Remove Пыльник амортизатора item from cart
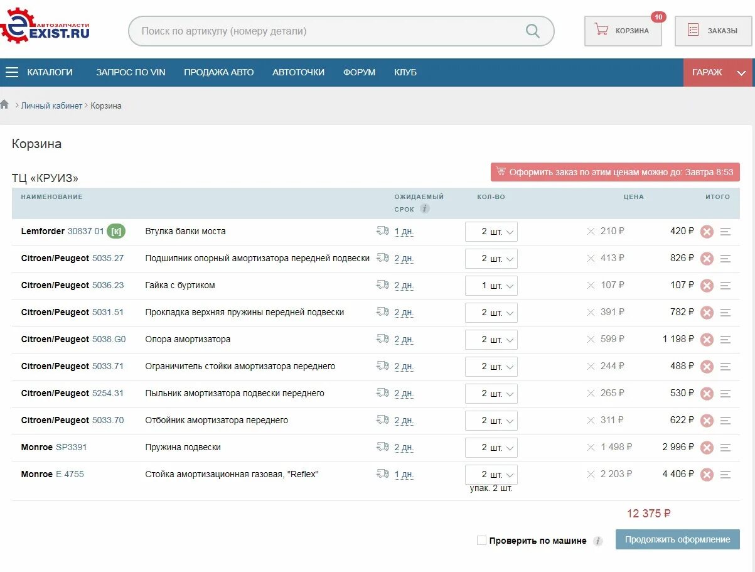This screenshot has width=755, height=572. coord(707,394)
